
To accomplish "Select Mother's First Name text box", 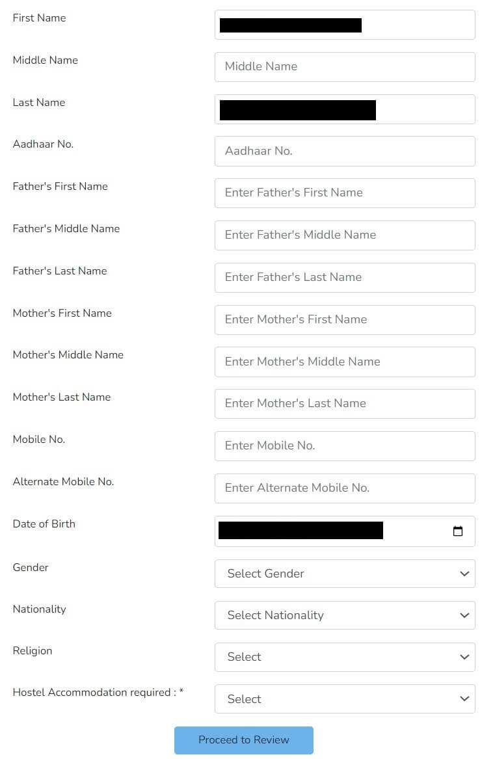I will 345,319.
